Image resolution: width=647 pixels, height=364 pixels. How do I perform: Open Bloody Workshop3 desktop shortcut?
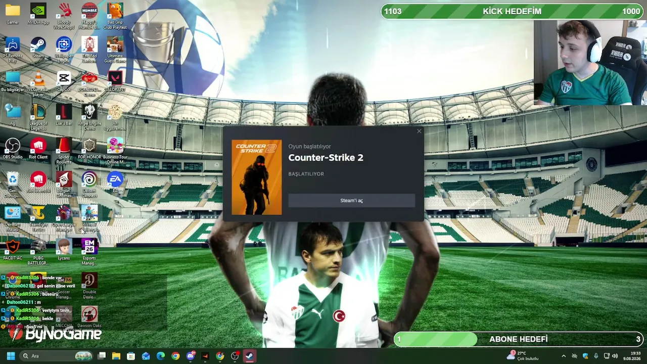[x=64, y=16]
